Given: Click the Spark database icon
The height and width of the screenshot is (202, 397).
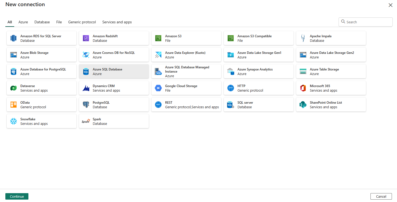Looking at the screenshot, I should [86, 121].
